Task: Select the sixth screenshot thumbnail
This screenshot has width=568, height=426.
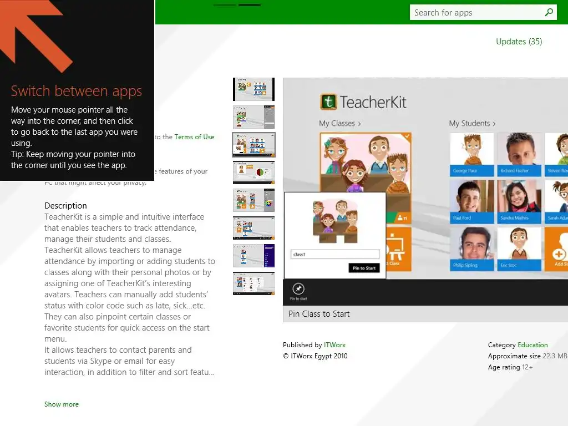Action: click(253, 228)
